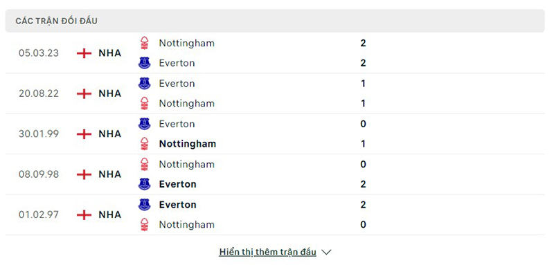Viewport: 554px width, 265px height.
Task: Open the 05.03.23 match date
Action: coord(39,53)
